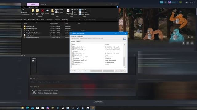The image size is (197, 110).
Task: Expand the Open dropdown in the ribbon
Action: [x=74, y=10]
